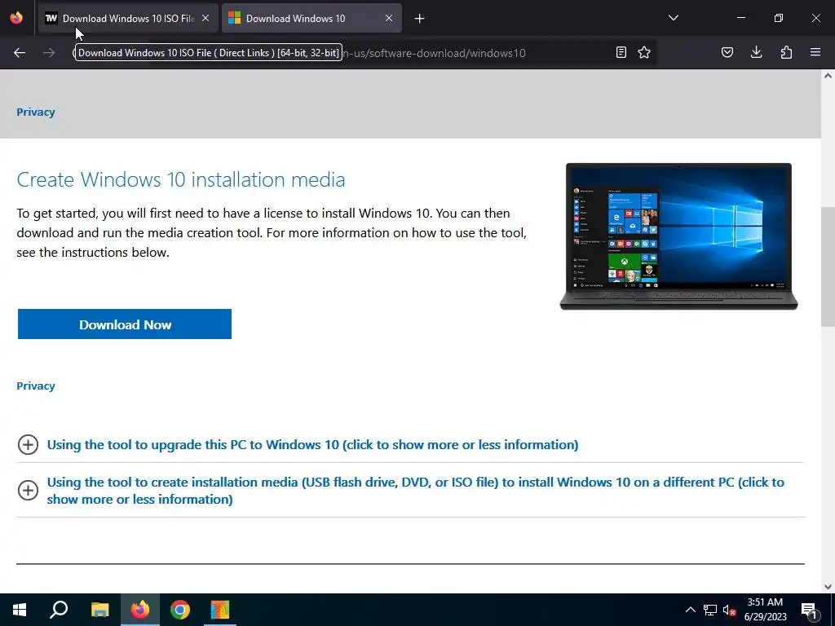Open taskbar Search

click(59, 610)
